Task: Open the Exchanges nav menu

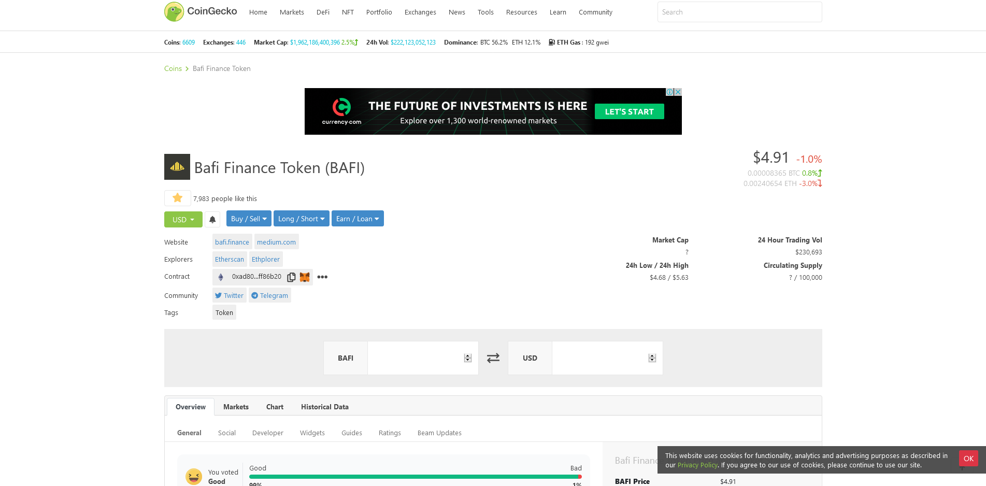Action: point(420,12)
